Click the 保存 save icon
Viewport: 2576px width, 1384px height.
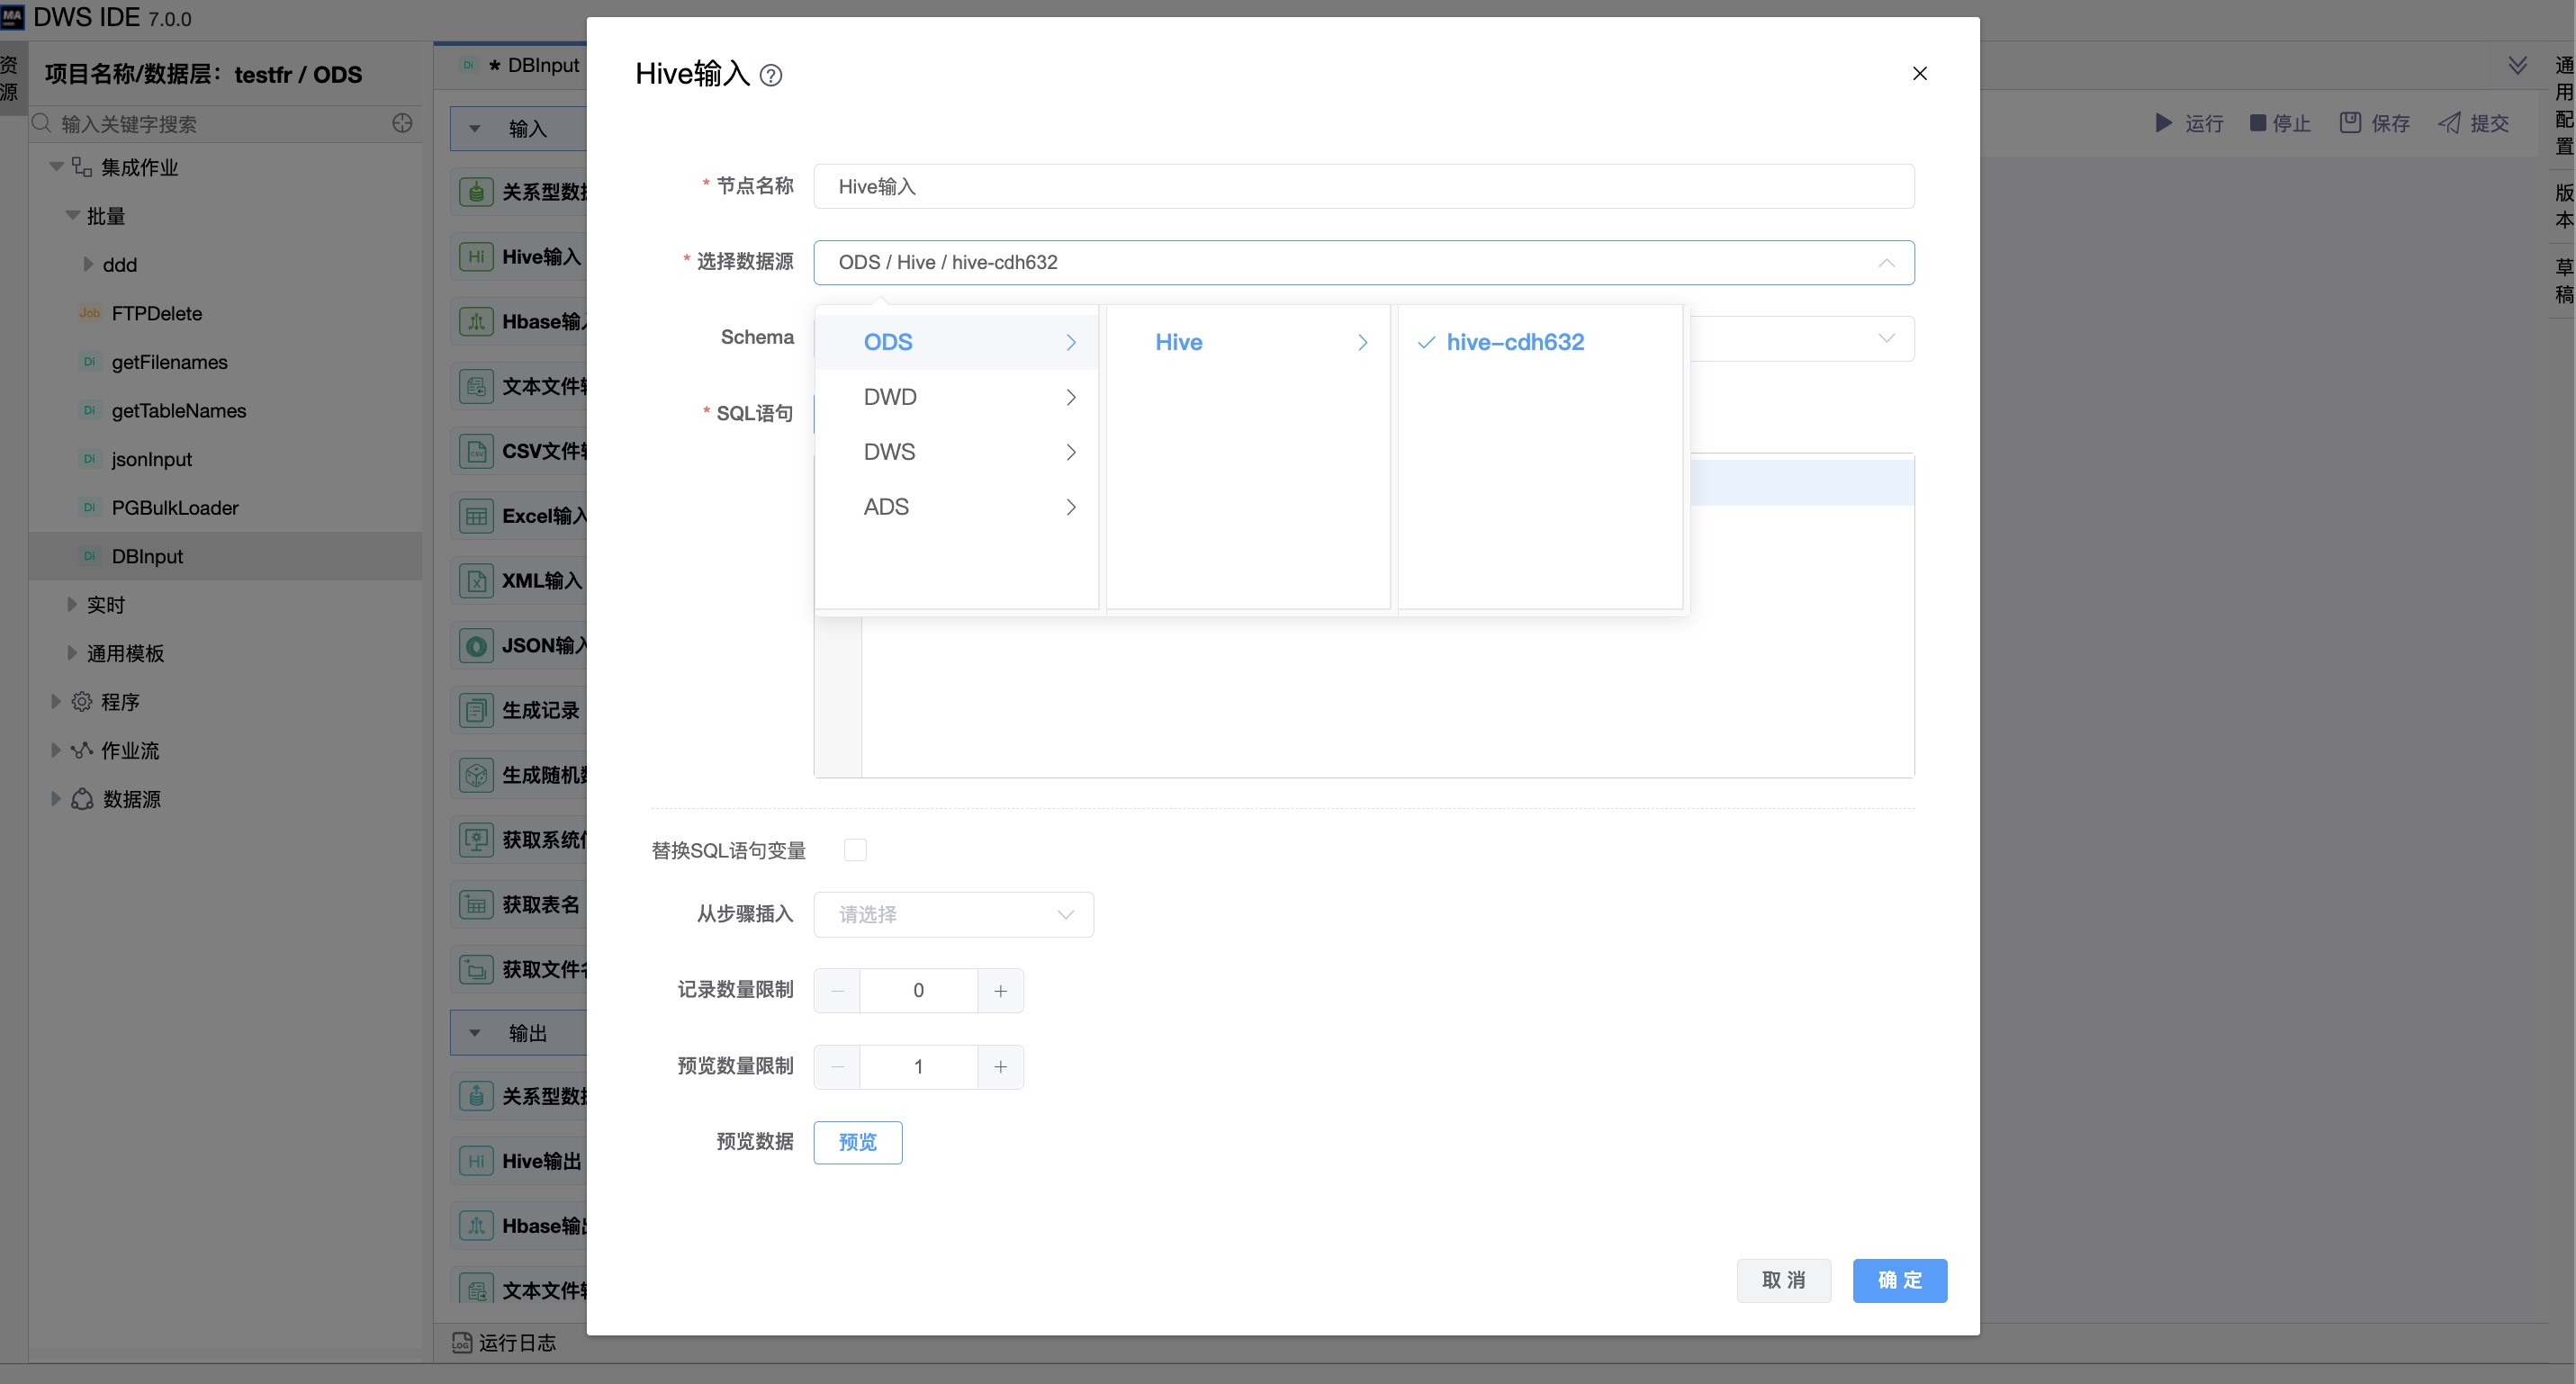pyautogui.click(x=2350, y=123)
